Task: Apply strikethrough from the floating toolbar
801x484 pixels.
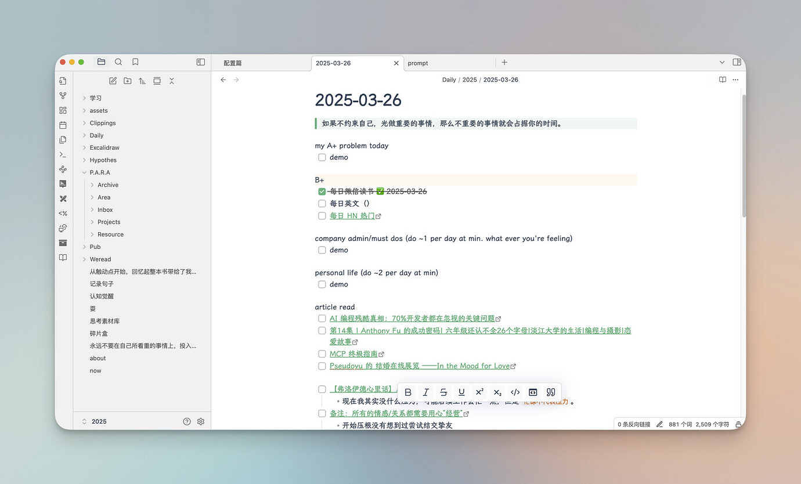Action: (x=443, y=392)
